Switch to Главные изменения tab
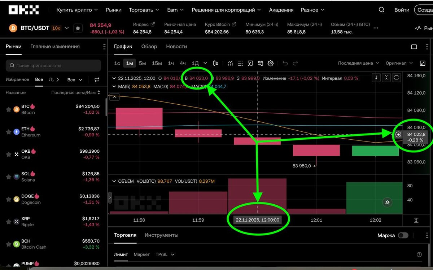Viewport: 433px width, 270px height. tap(55, 47)
